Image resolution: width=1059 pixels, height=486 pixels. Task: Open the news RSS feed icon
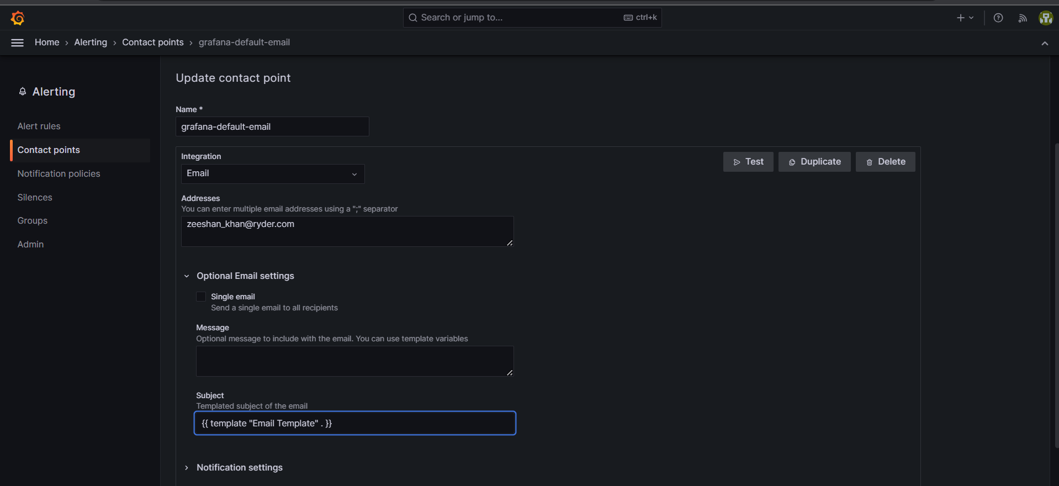click(x=1023, y=18)
